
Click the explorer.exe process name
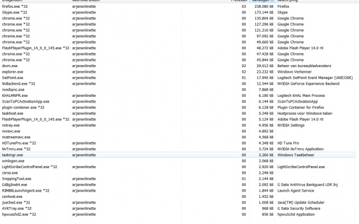[x=13, y=72]
